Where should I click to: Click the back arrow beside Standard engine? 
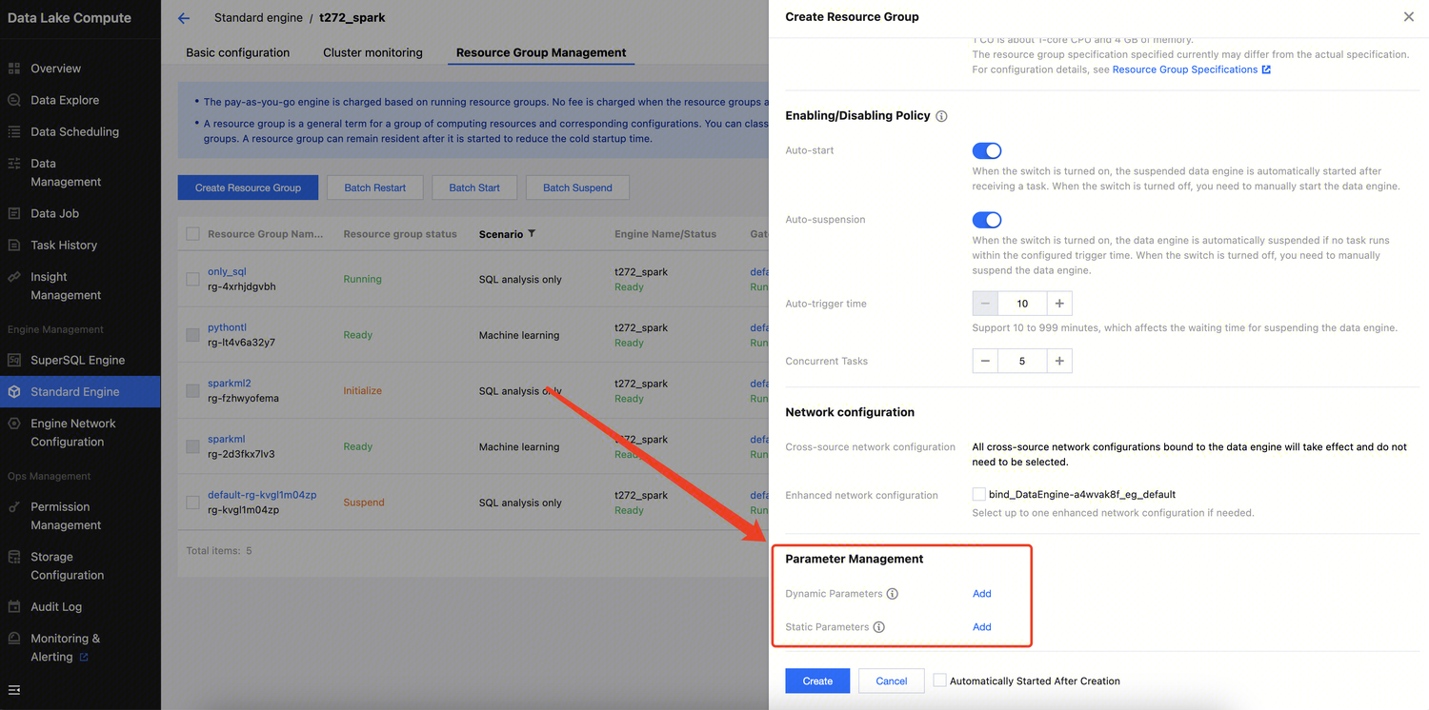(x=184, y=18)
